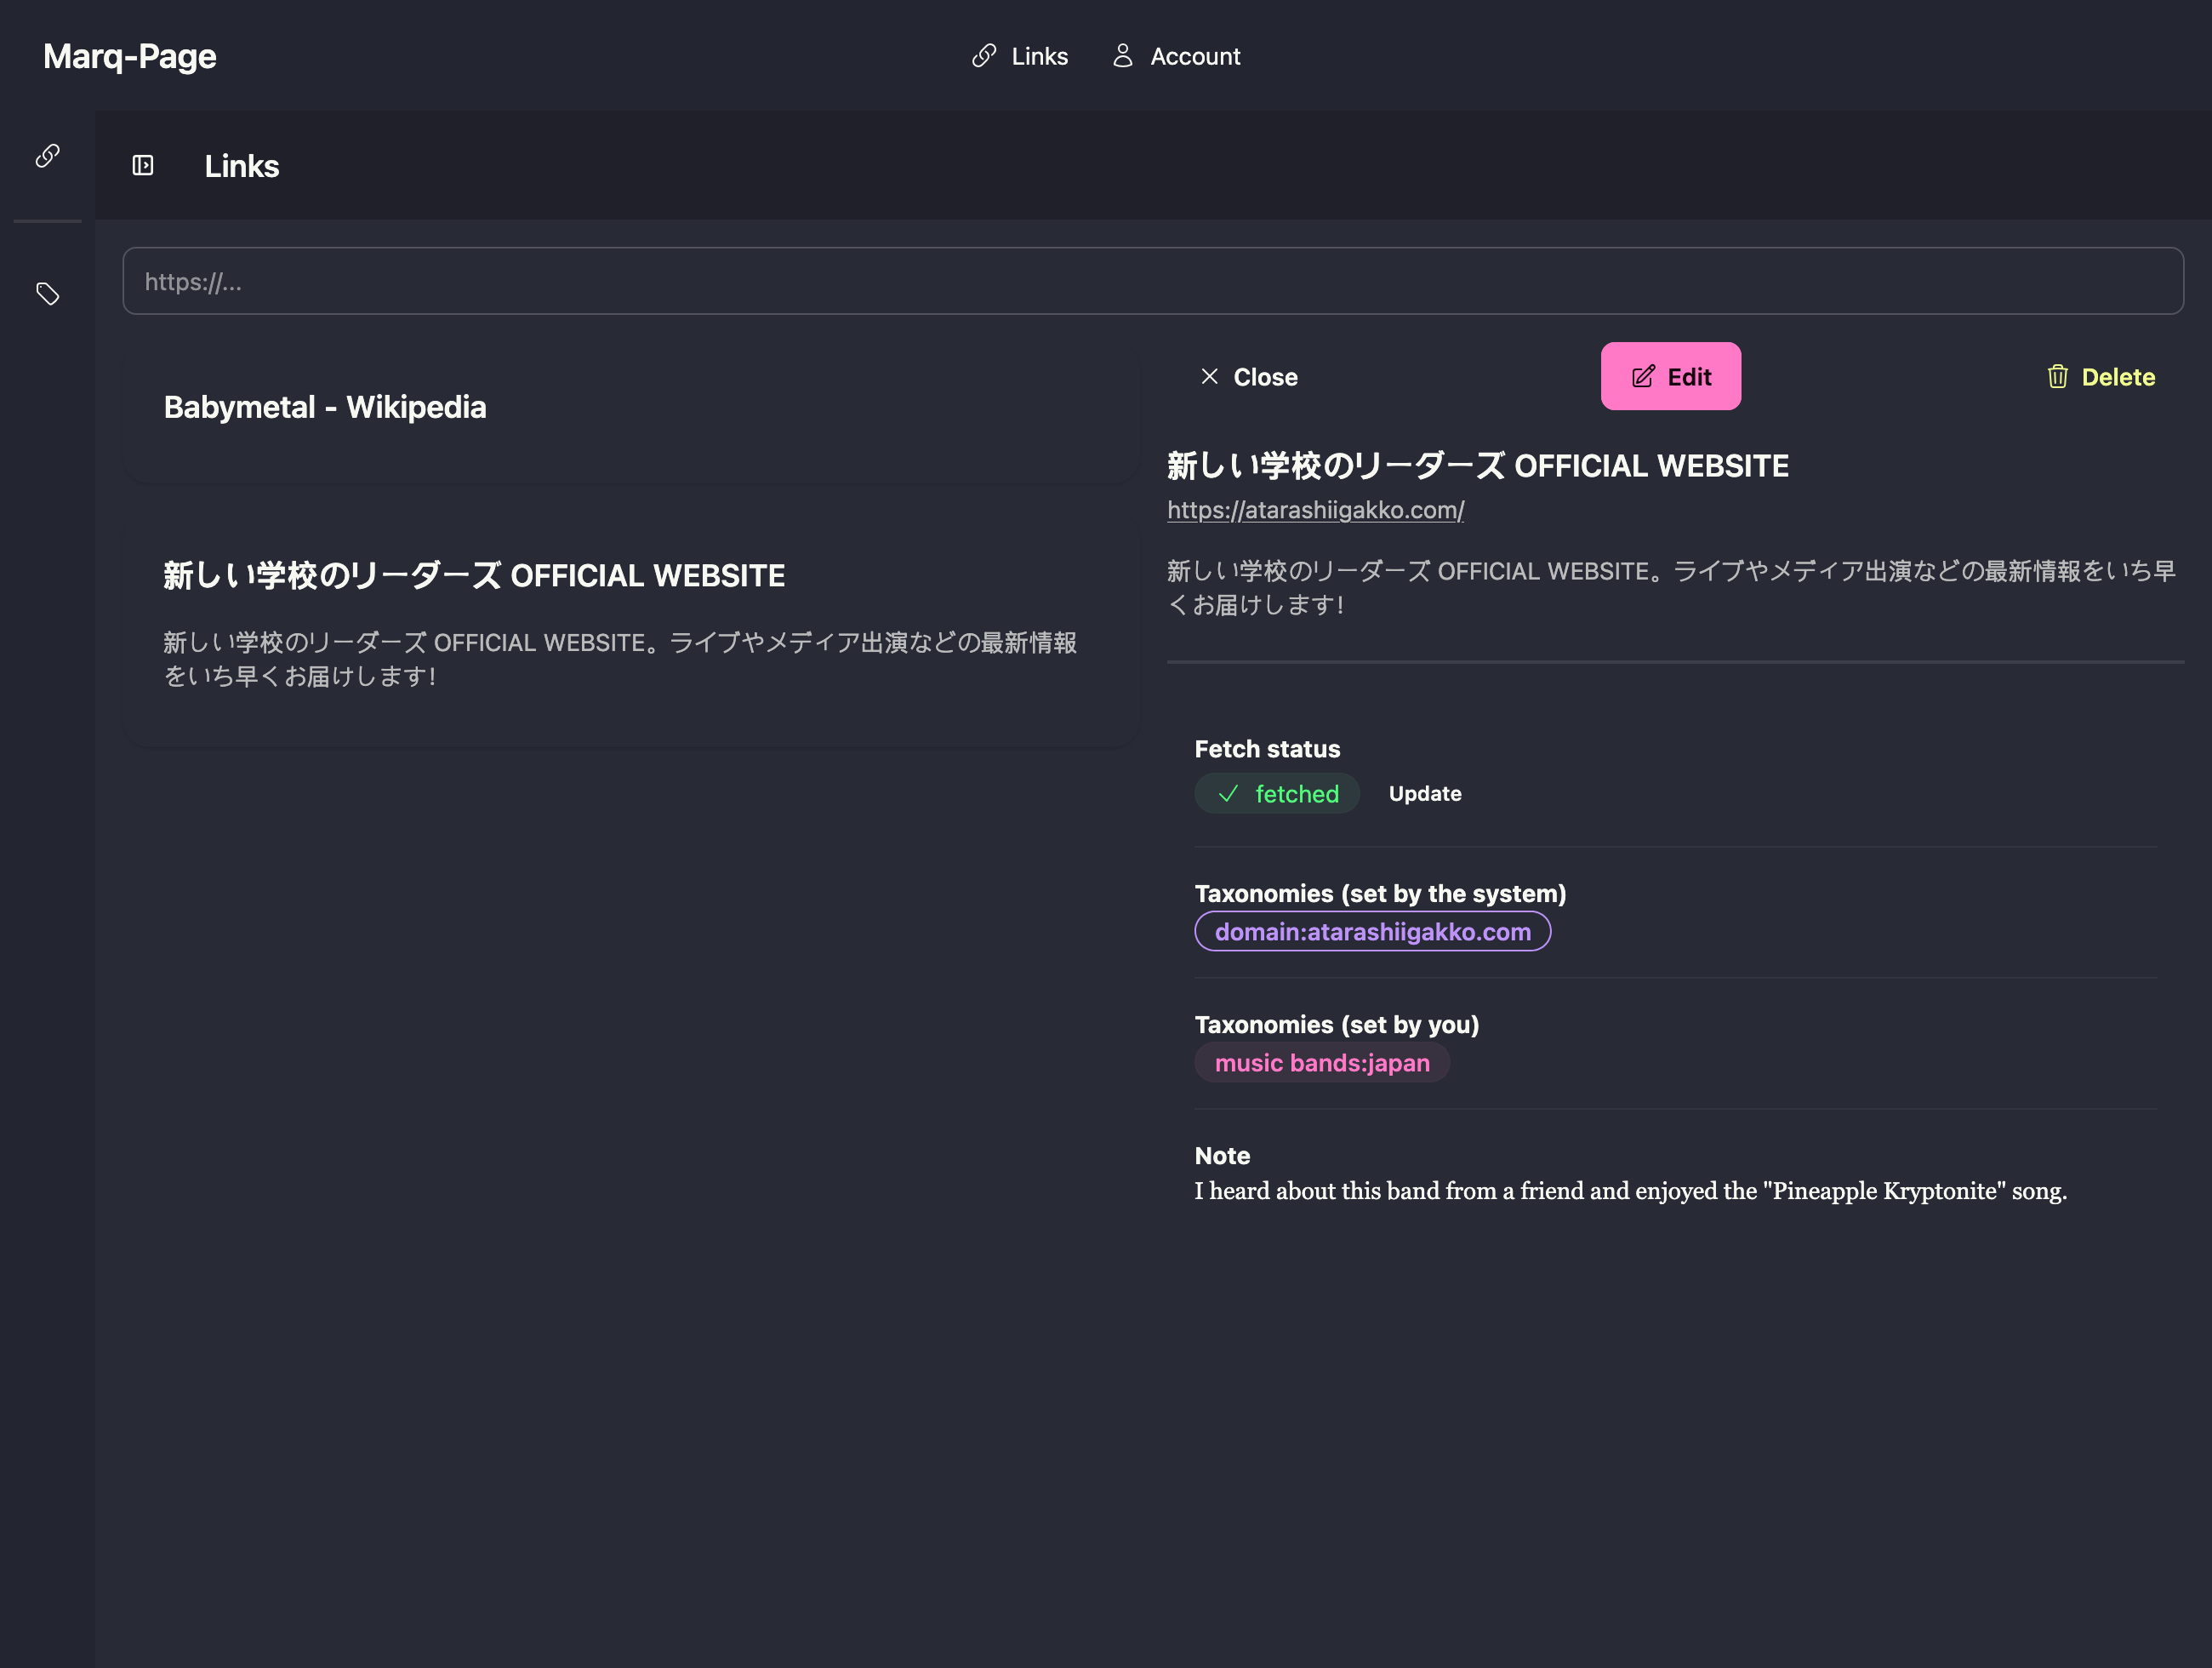Image resolution: width=2212 pixels, height=1668 pixels.
Task: Click the user icon next to Account
Action: [x=1123, y=56]
